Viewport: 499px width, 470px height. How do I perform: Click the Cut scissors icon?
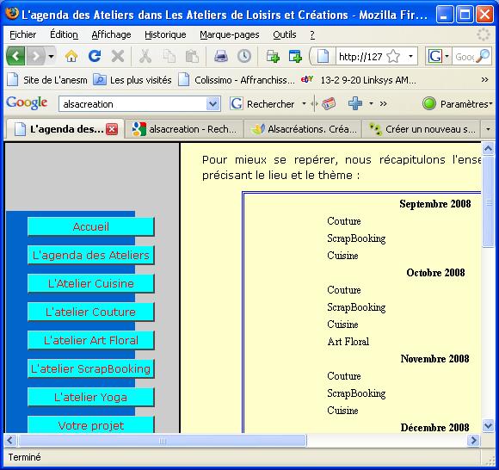[x=145, y=56]
